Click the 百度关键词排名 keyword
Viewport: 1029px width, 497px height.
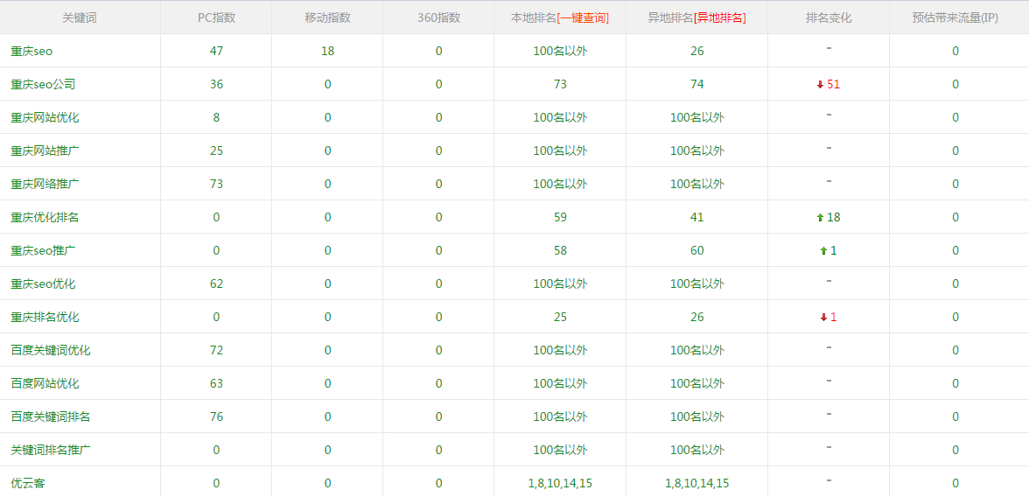(50, 417)
